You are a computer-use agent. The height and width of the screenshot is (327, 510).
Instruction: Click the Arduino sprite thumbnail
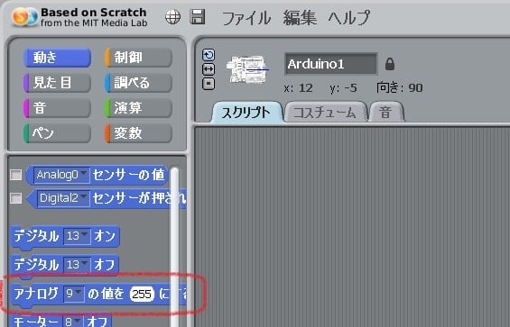(248, 69)
